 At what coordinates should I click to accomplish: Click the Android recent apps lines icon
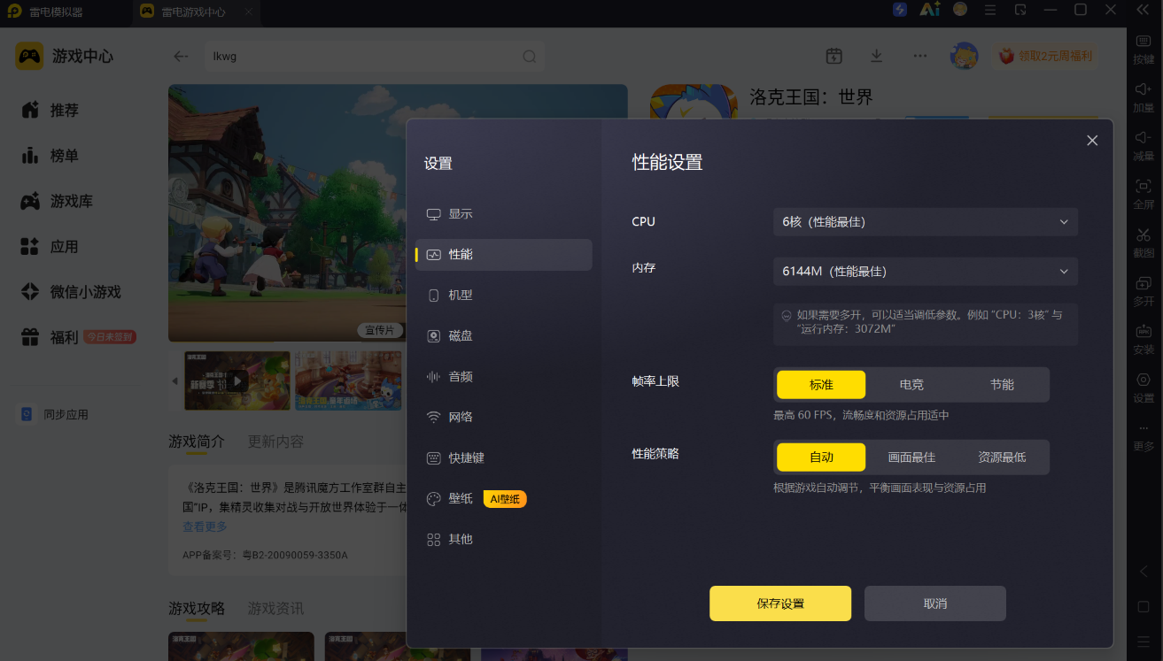point(1144,642)
